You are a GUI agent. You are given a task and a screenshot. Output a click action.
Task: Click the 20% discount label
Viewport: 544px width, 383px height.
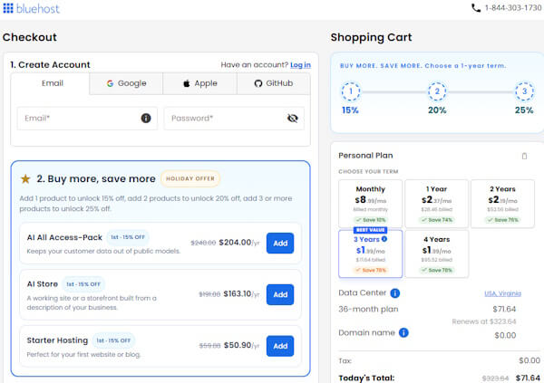[x=437, y=110]
